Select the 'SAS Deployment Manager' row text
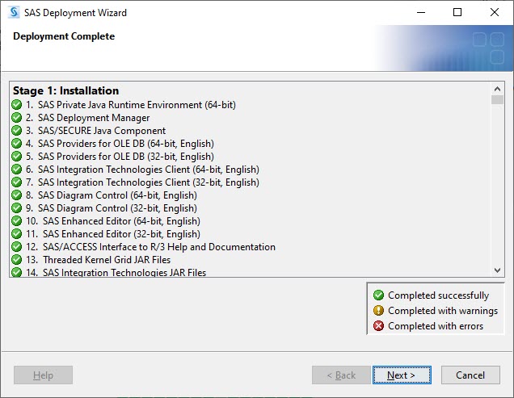The image size is (514, 398). coord(94,118)
